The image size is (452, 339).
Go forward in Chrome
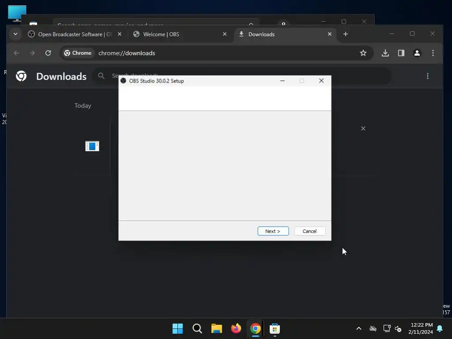click(32, 53)
